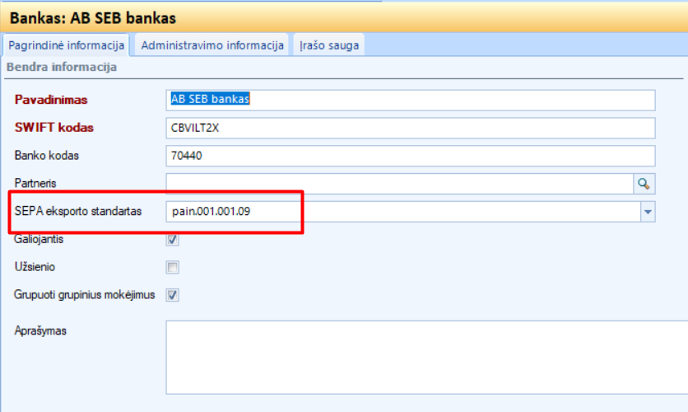This screenshot has width=688, height=412.
Task: Toggle Grupuoti grupinius mokėjimus checkbox
Action: click(173, 295)
